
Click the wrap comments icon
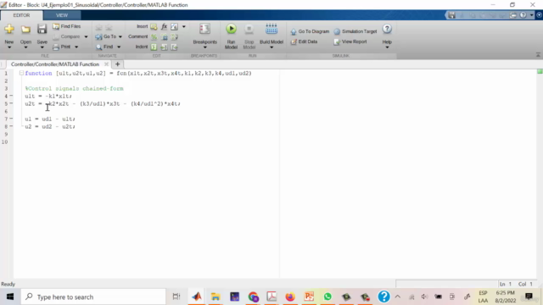coord(174,36)
